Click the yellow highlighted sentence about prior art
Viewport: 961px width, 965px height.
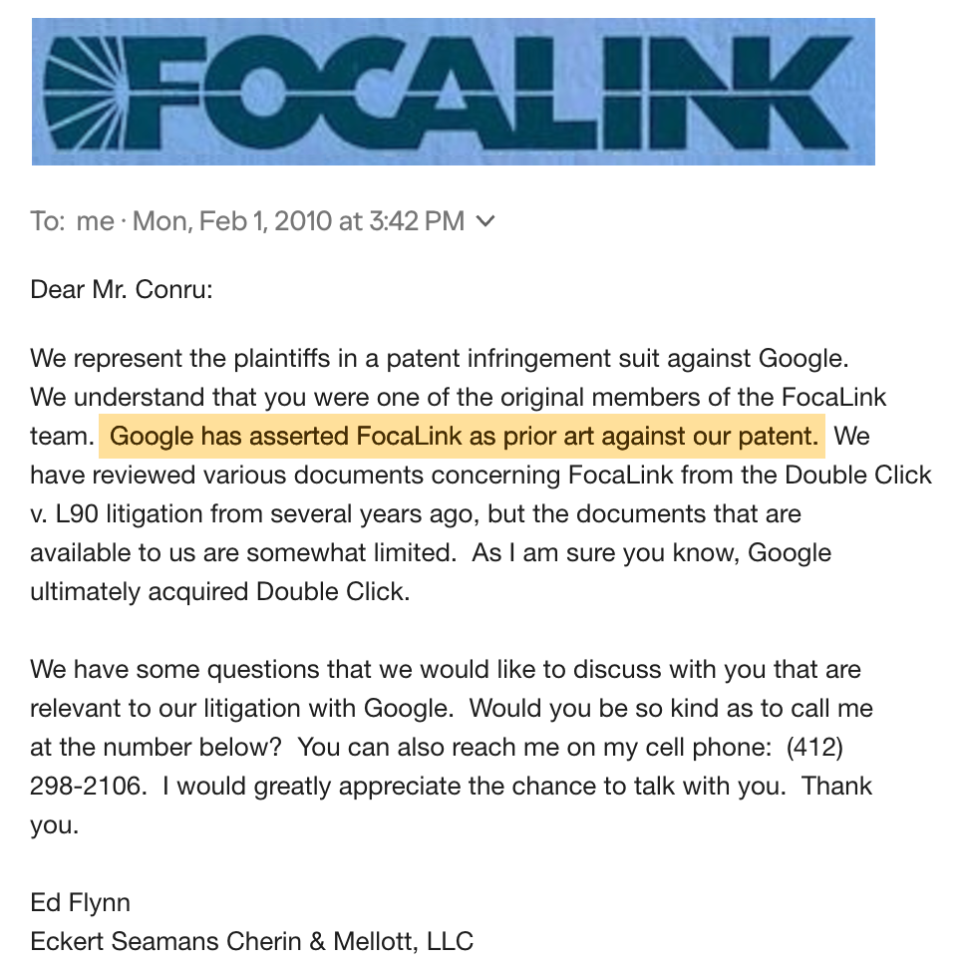click(x=463, y=436)
